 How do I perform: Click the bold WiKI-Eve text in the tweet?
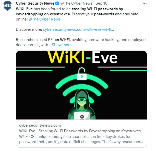click(24, 9)
